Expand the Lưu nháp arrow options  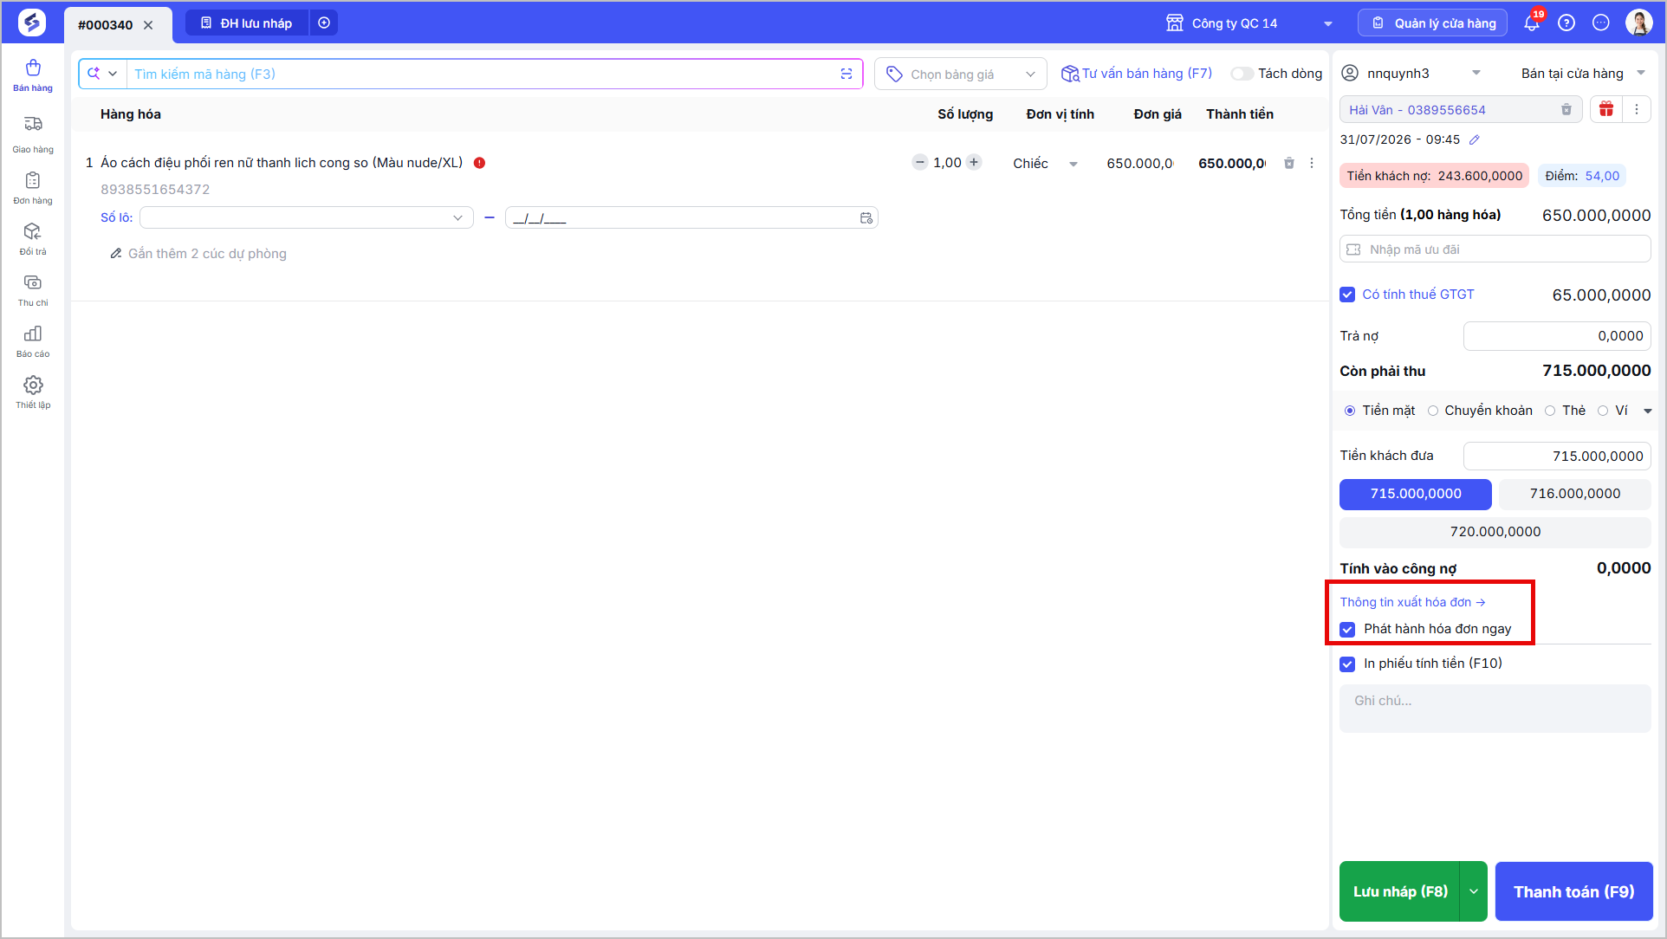coord(1474,891)
